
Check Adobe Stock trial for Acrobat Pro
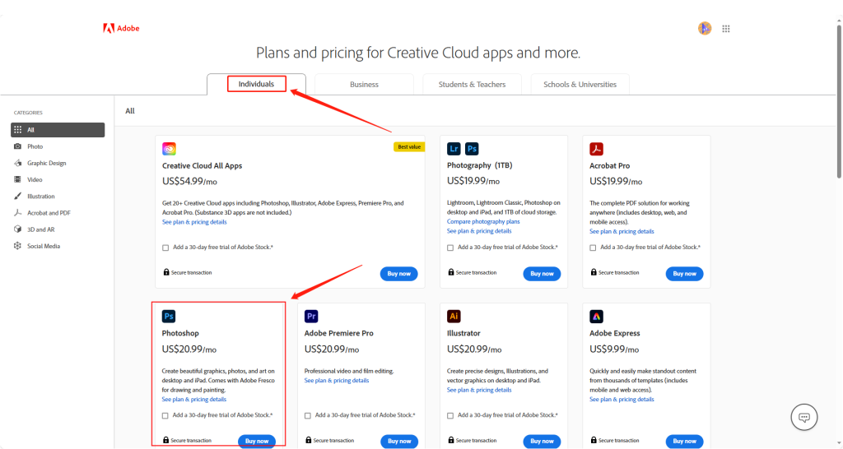coord(593,248)
